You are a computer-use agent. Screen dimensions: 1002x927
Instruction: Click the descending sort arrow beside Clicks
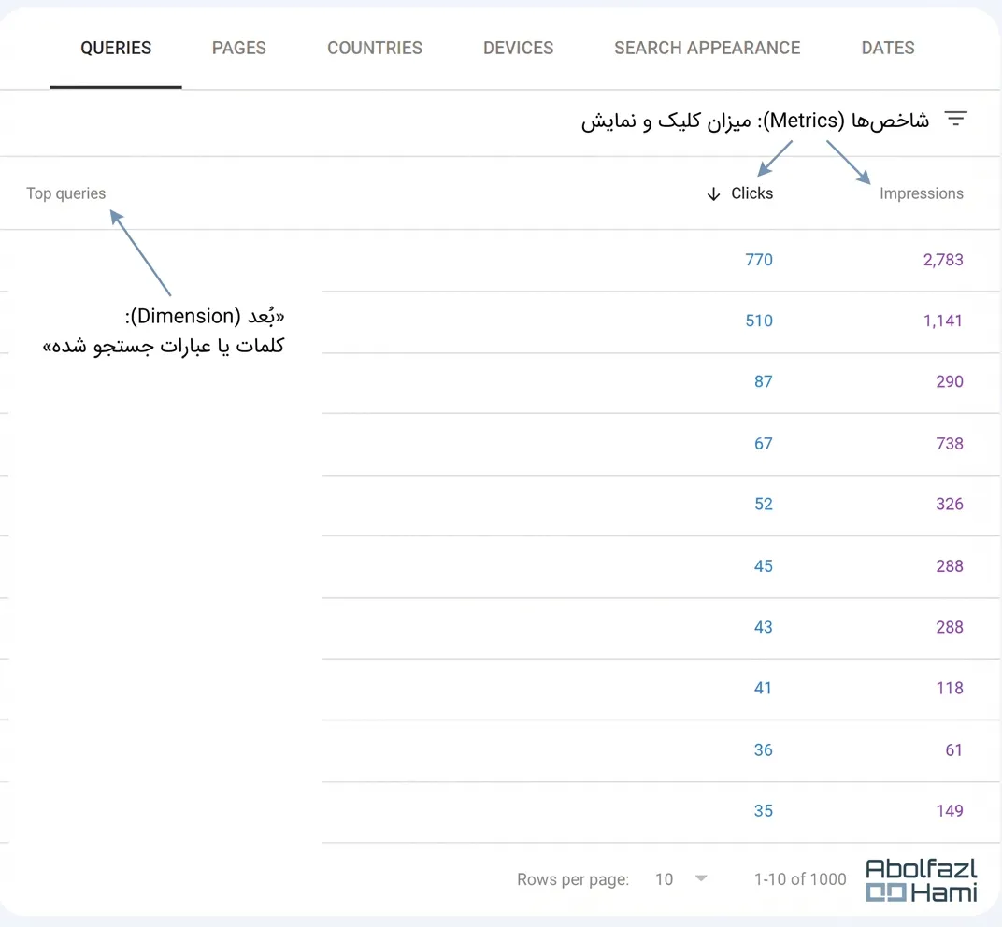tap(713, 193)
